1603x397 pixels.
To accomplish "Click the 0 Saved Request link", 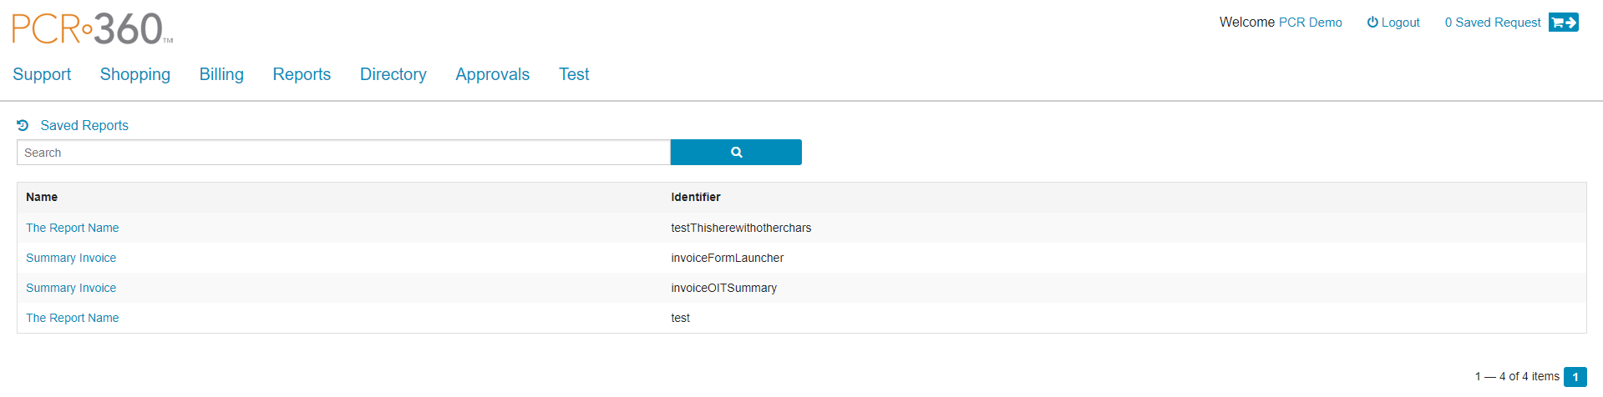I will (x=1492, y=23).
